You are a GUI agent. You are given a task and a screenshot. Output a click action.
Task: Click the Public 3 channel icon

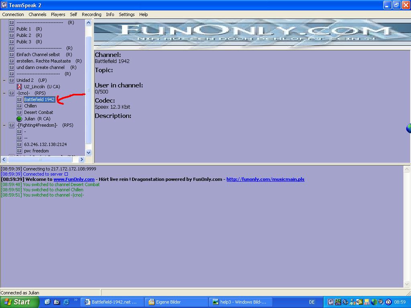[x=12, y=42]
